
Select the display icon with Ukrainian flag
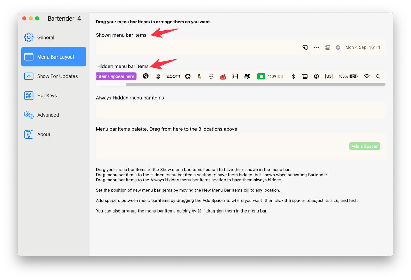tap(247, 76)
